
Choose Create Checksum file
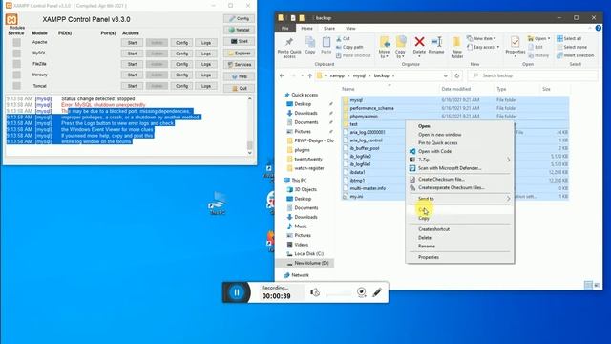[x=460, y=179]
